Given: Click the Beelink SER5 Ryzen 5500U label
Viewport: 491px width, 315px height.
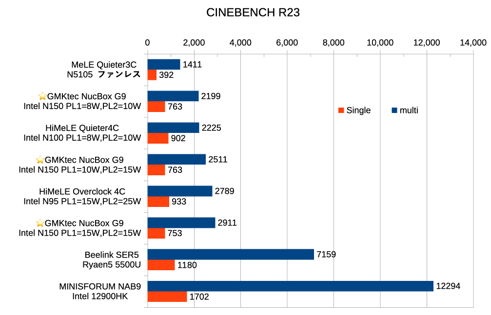Looking at the screenshot, I should (112, 260).
